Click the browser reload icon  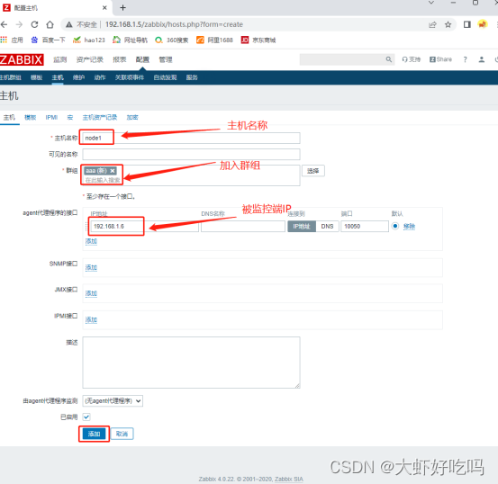pyautogui.click(x=34, y=24)
